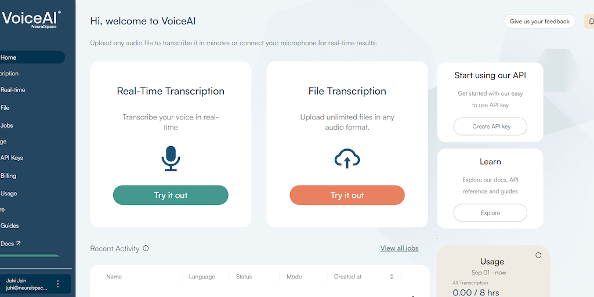
Task: Click the VoiceAI NeuralSpace logo
Action: click(31, 19)
